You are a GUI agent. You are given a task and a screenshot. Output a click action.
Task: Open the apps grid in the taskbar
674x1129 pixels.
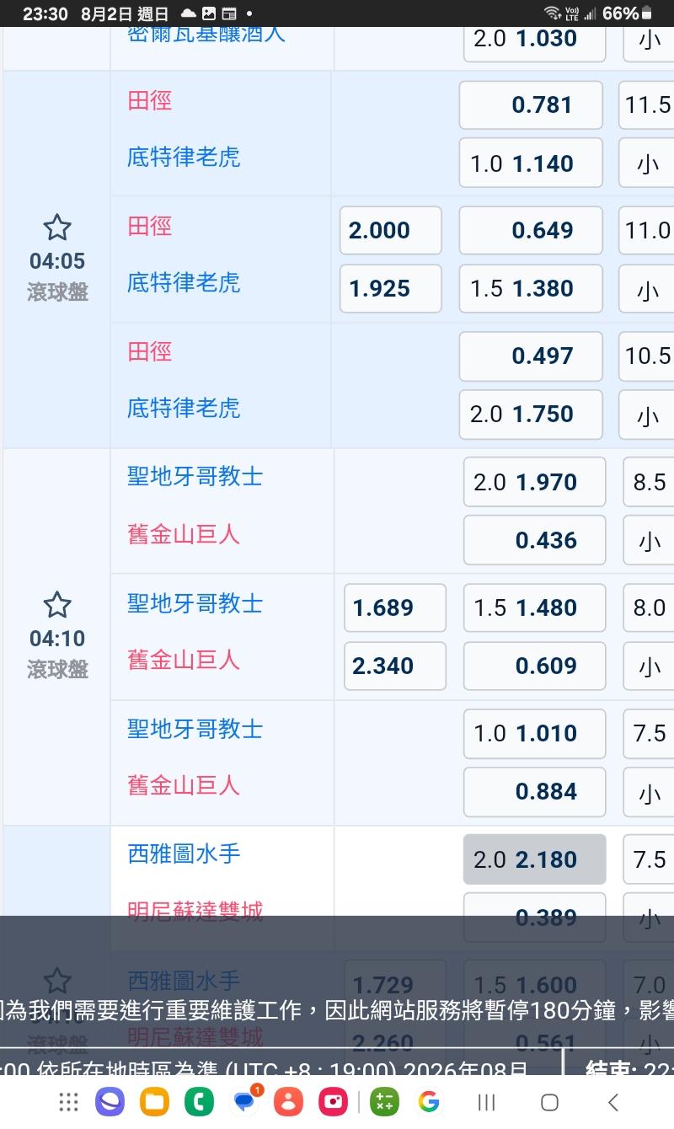pyautogui.click(x=69, y=1101)
